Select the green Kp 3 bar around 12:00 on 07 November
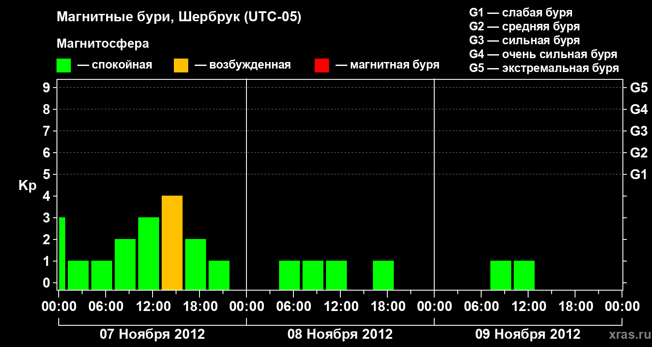This screenshot has height=347, width=652. [149, 253]
